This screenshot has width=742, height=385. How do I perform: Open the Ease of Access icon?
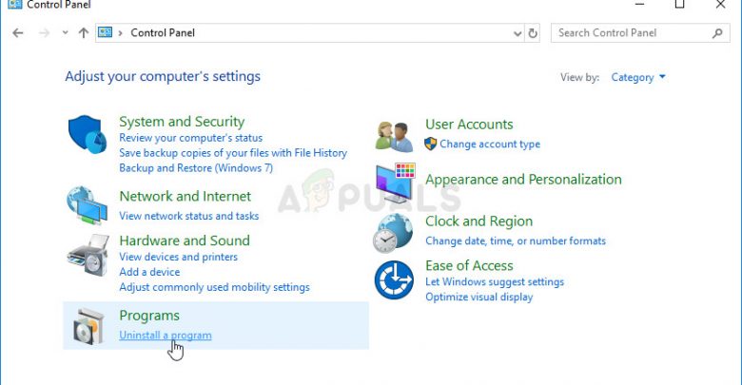pyautogui.click(x=394, y=279)
